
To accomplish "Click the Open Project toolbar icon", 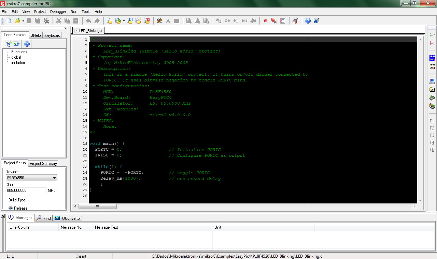I will click(118, 21).
